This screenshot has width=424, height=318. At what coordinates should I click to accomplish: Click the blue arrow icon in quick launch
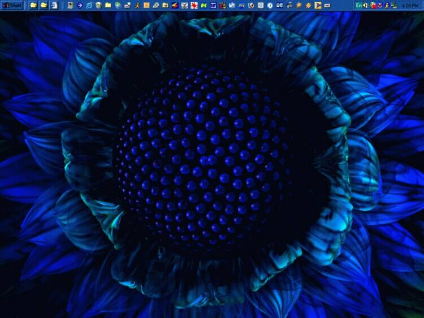[79, 5]
